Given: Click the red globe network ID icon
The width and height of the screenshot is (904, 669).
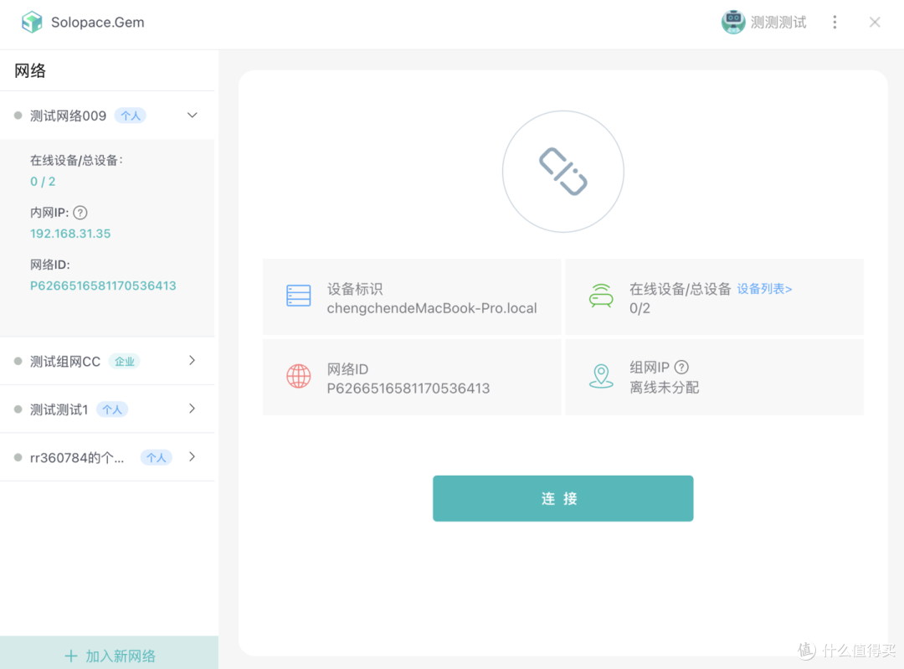Looking at the screenshot, I should (298, 376).
